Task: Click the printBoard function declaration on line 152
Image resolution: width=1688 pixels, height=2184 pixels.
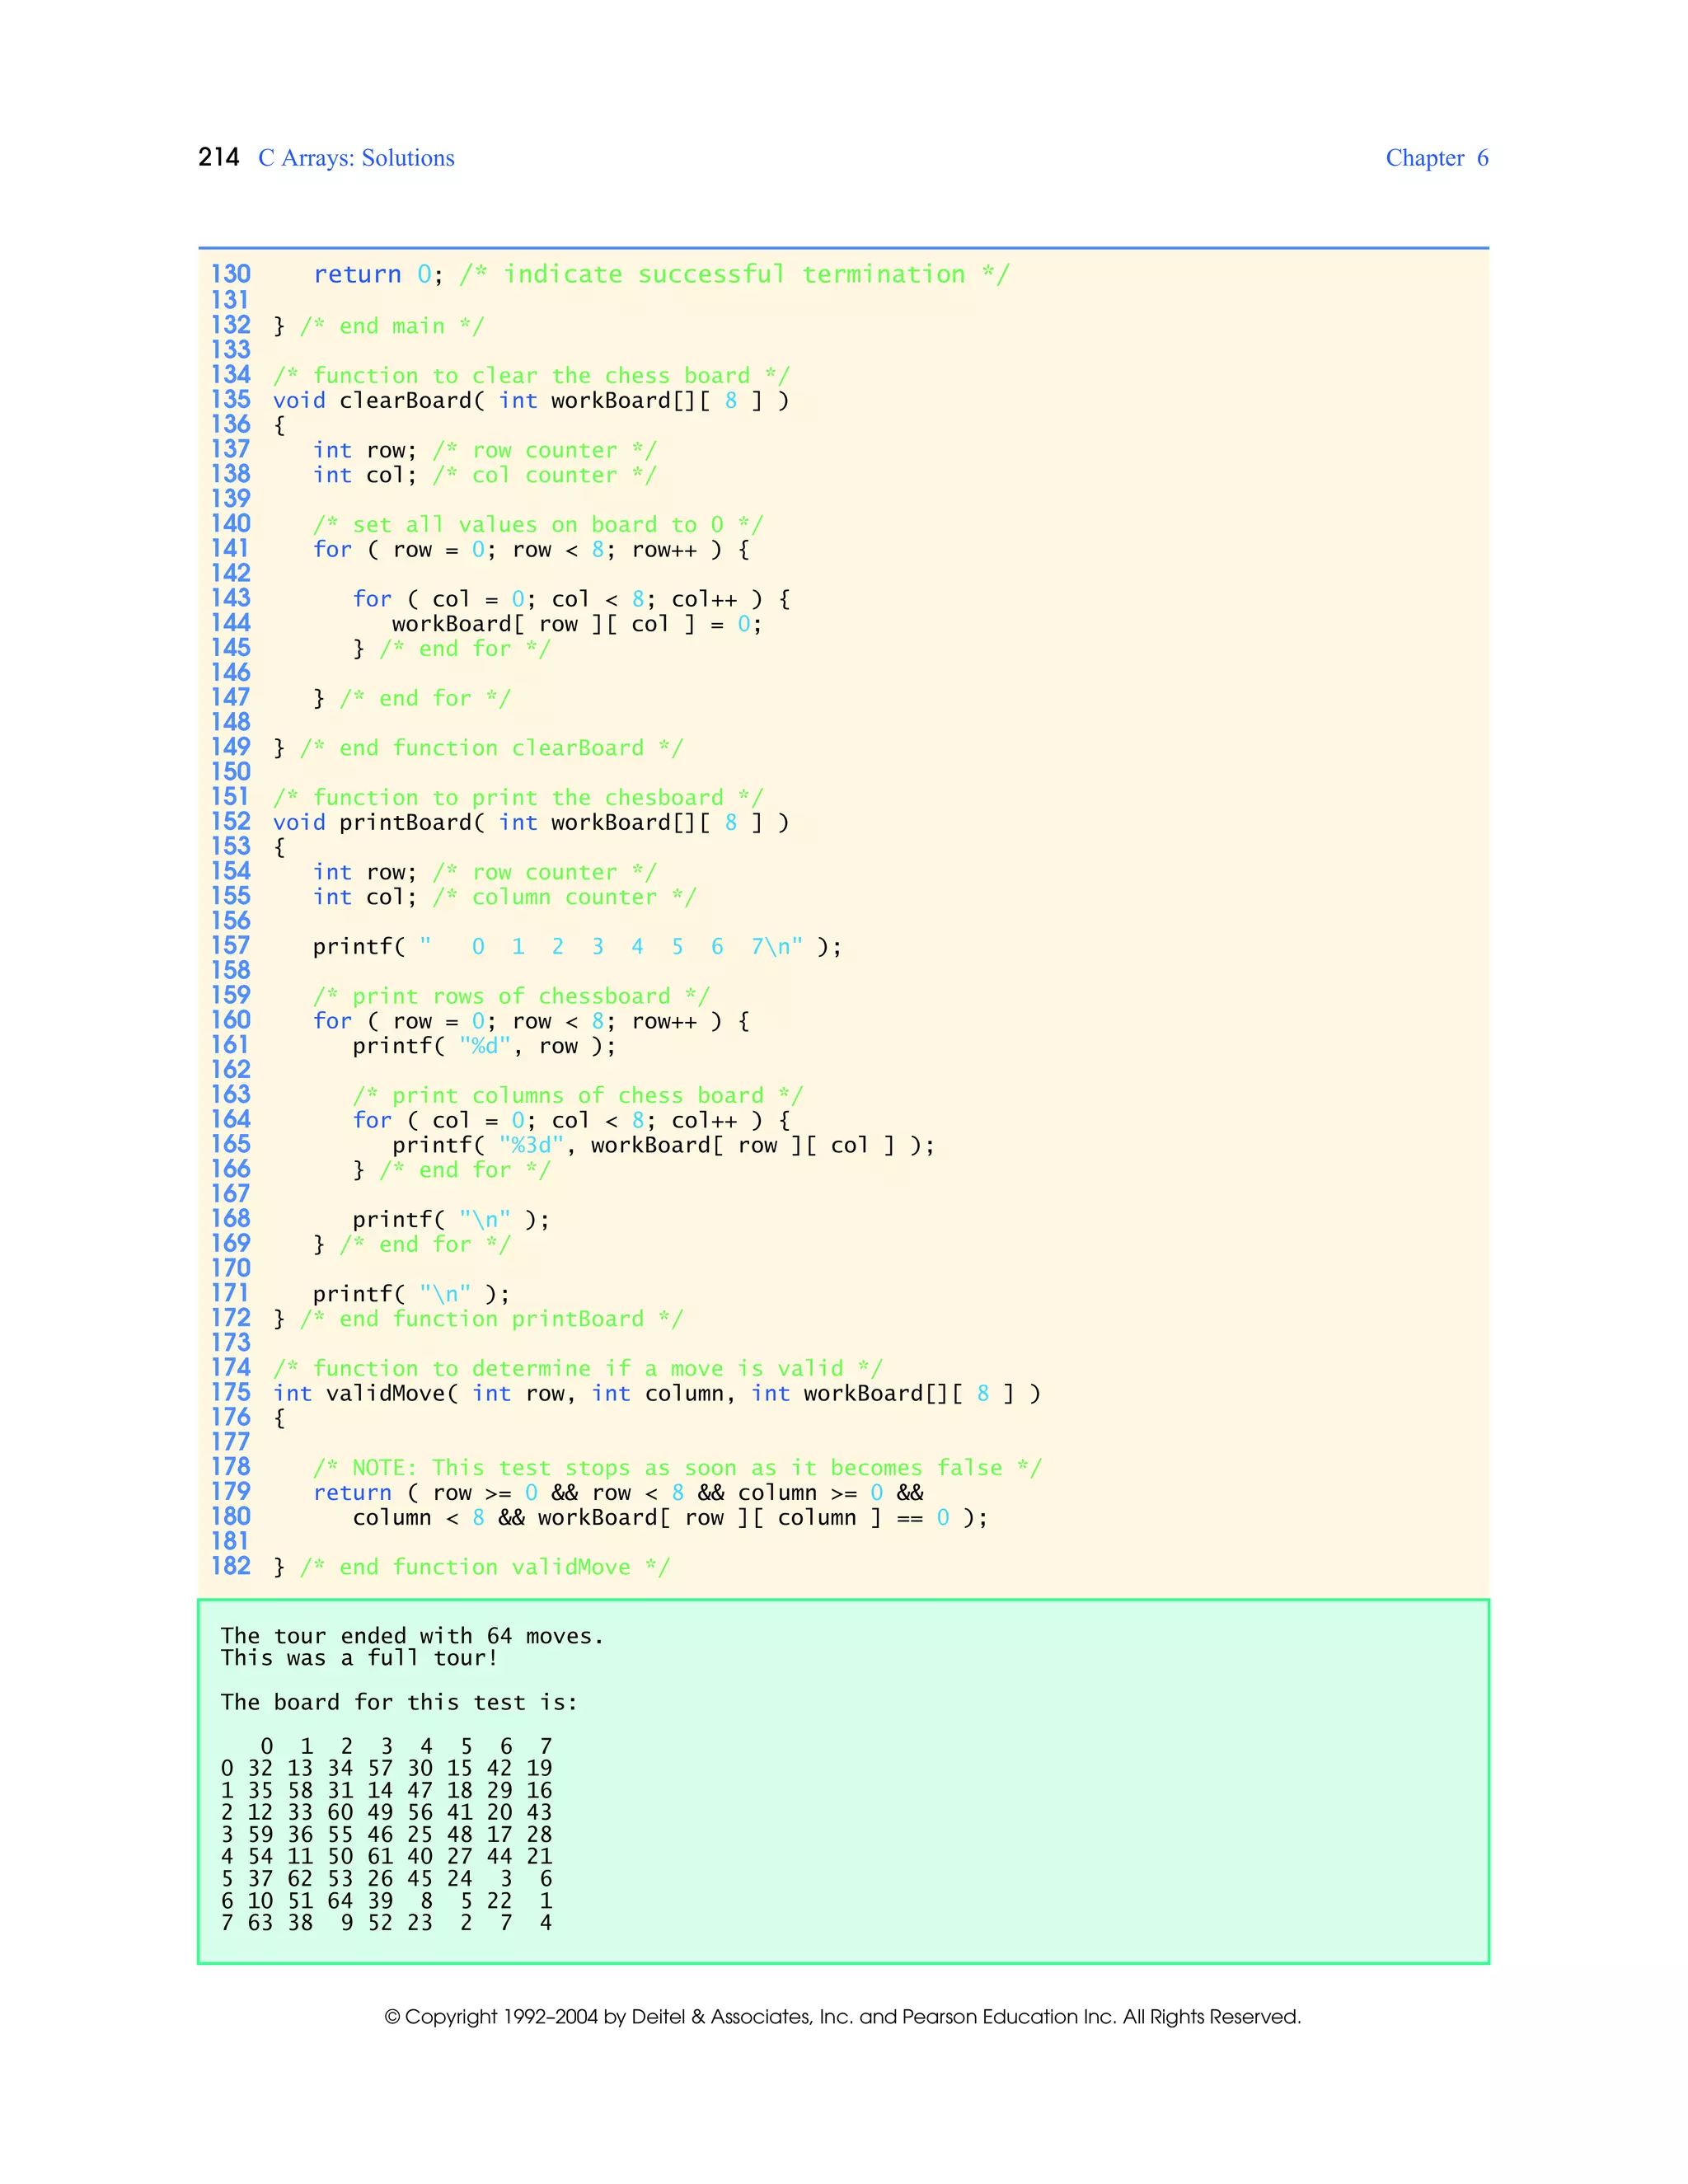Action: point(530,823)
